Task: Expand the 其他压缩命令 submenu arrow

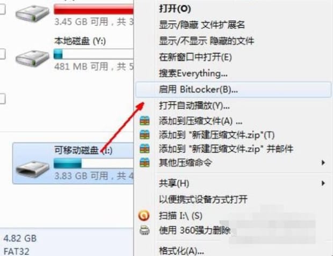Action: pyautogui.click(x=323, y=163)
